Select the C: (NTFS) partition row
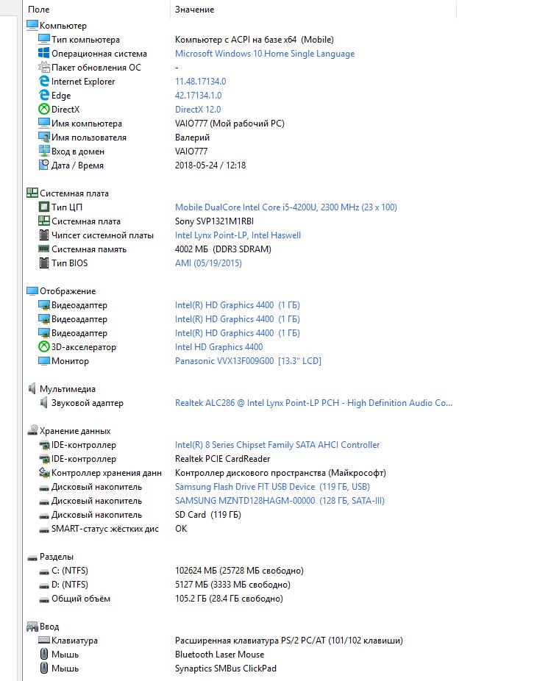This screenshot has height=681, width=537. [239, 570]
